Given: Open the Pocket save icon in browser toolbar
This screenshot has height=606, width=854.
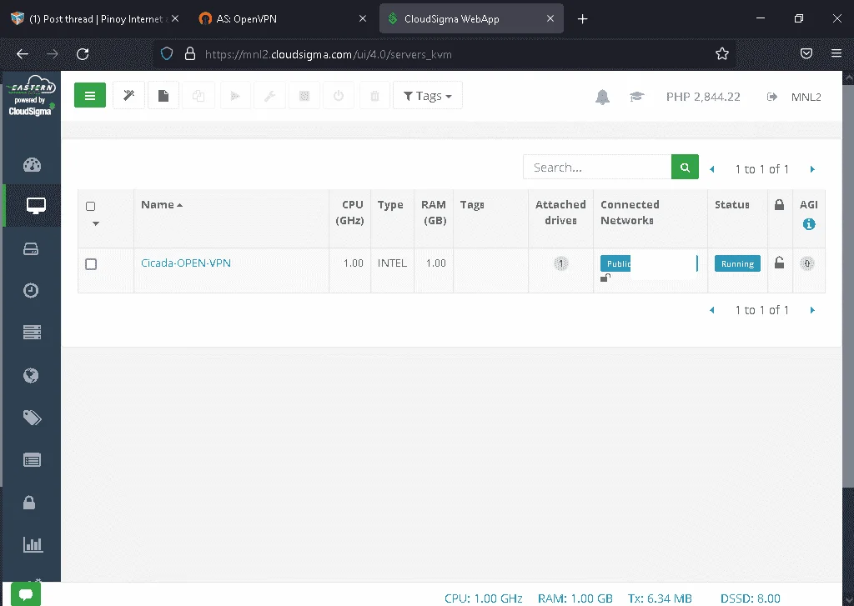Looking at the screenshot, I should 806,53.
